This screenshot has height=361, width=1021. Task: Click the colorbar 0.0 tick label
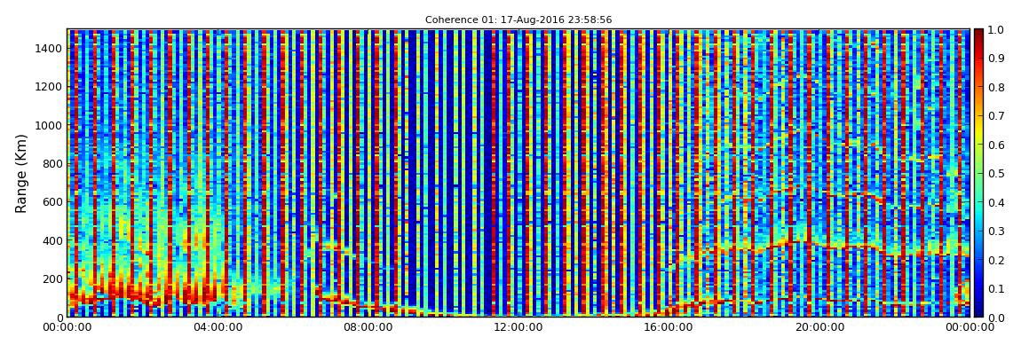pyautogui.click(x=995, y=317)
